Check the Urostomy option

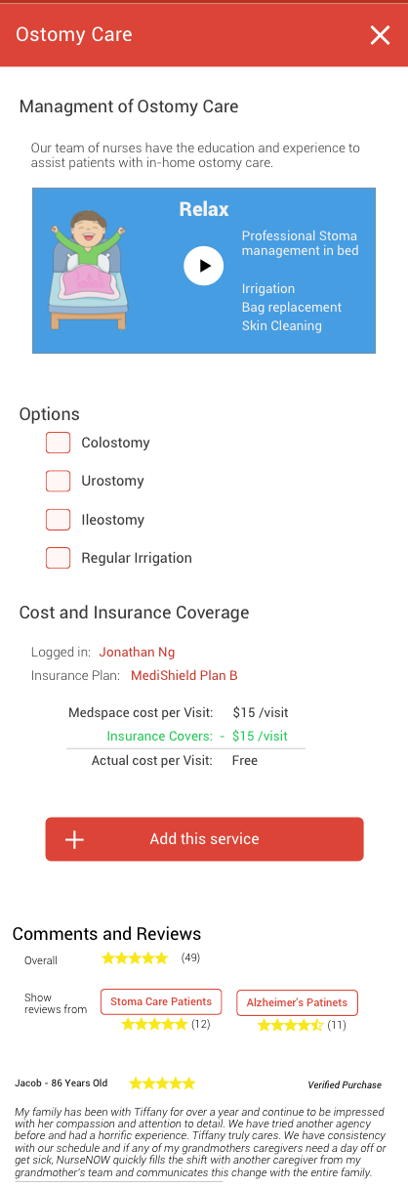(59, 481)
